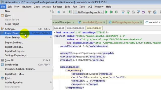Screen dimensions: 161x90
Task: Run GetGoogleKeywords with green play icon
Action: click(106, 12)
